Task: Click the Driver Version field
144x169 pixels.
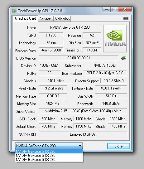Action: coord(83,111)
